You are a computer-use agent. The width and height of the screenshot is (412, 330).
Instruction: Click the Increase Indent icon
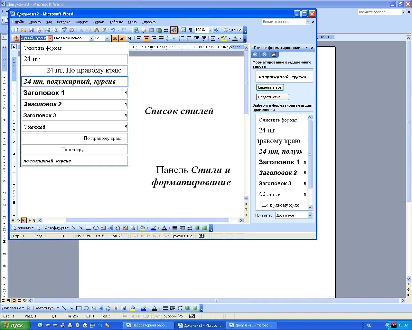(x=204, y=38)
